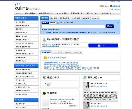Open the HOME navigation menu item
The image size is (132, 109).
click(19, 13)
